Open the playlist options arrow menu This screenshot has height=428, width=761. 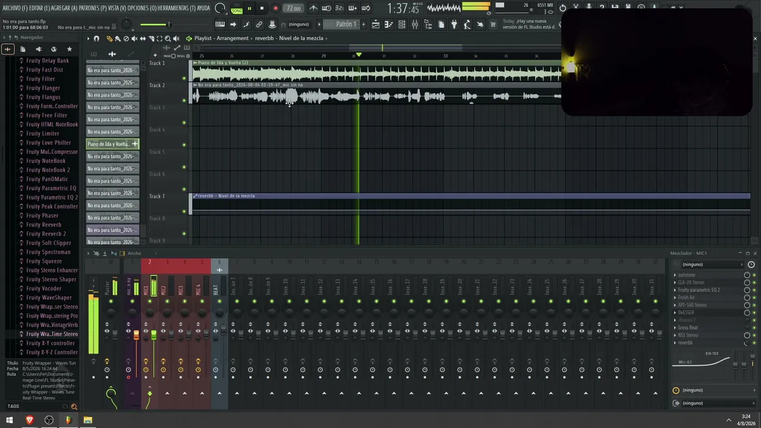tap(88, 39)
